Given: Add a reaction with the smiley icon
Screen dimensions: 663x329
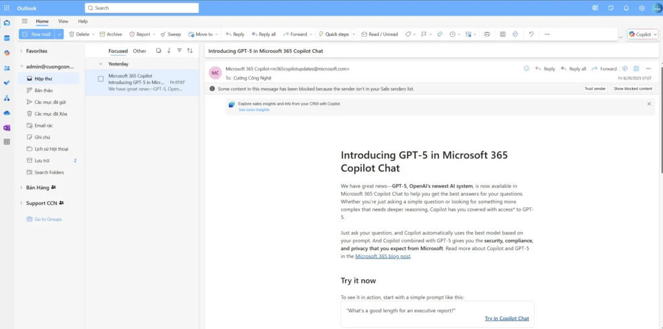Looking at the screenshot, I should click(526, 69).
